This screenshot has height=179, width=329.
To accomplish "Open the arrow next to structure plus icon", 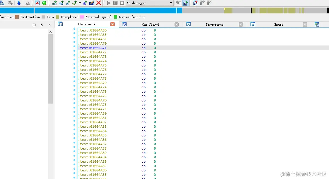I will [x=80, y=3].
